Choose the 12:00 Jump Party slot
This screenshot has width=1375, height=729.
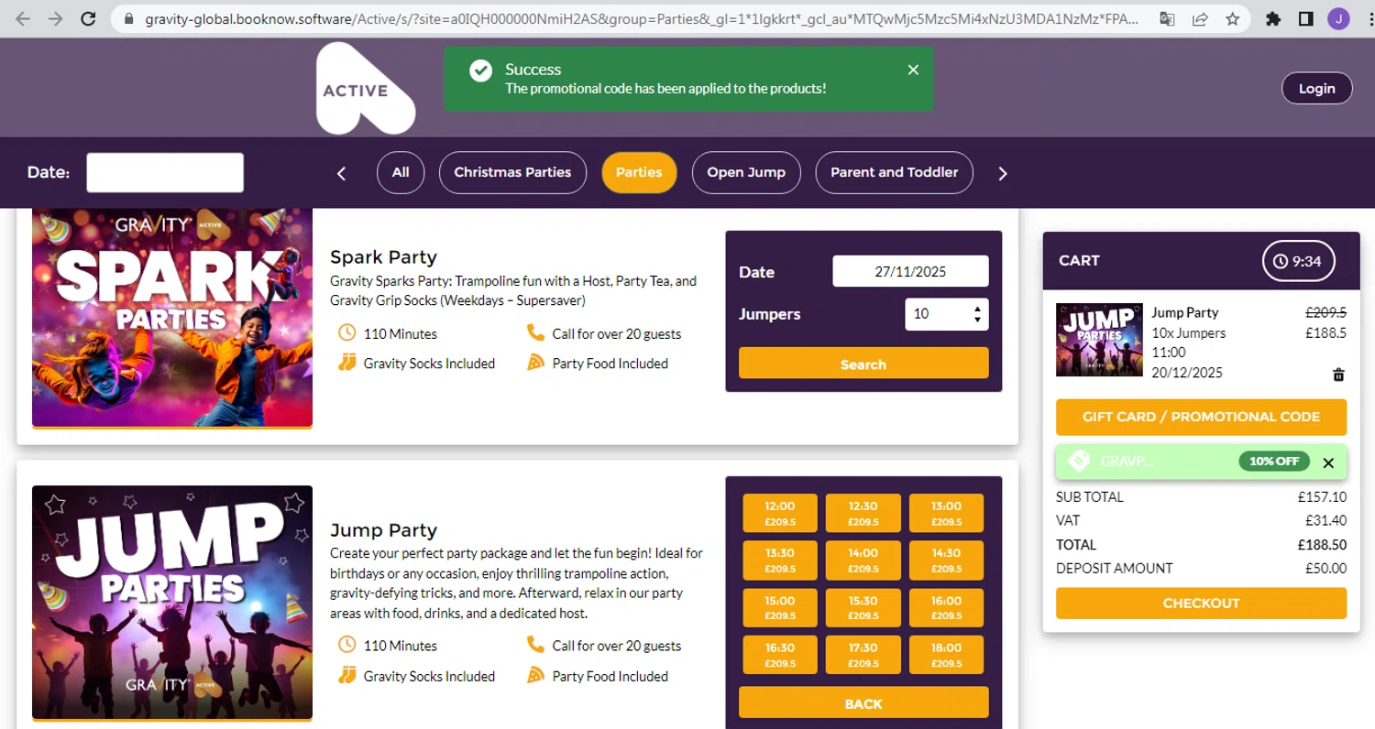tap(779, 513)
